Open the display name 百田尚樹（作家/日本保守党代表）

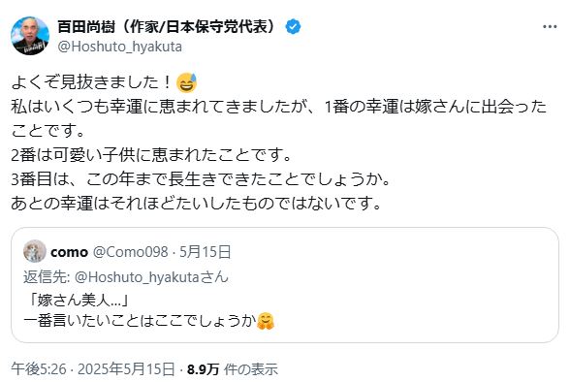click(169, 26)
